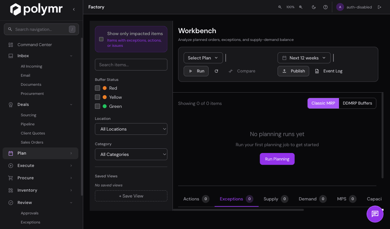This screenshot has width=390, height=229.
Task: Zoom out using the magnifier minus icon
Action: pyautogui.click(x=280, y=7)
